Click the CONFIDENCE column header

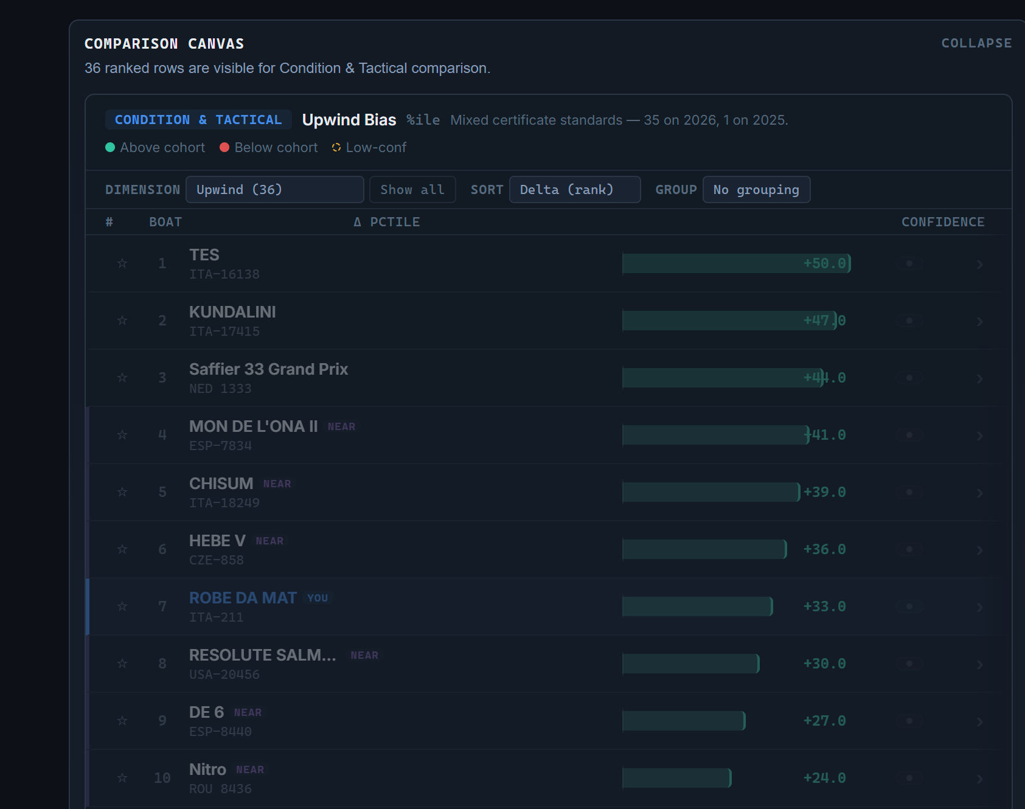click(x=943, y=222)
